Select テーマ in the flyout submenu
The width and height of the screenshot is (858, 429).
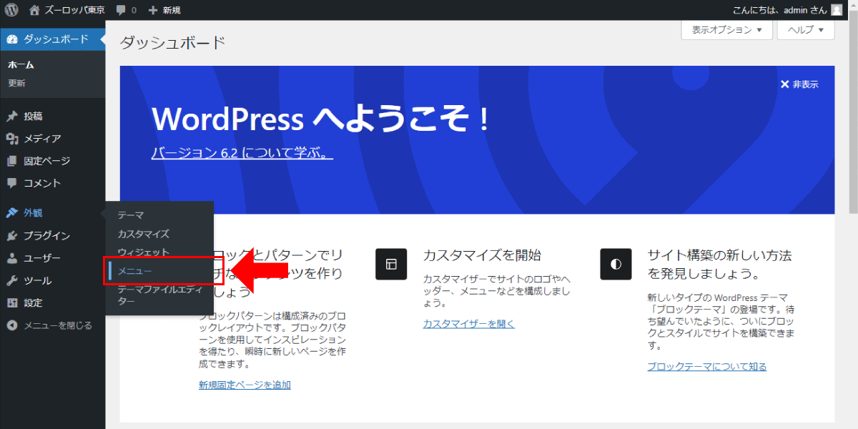(131, 214)
